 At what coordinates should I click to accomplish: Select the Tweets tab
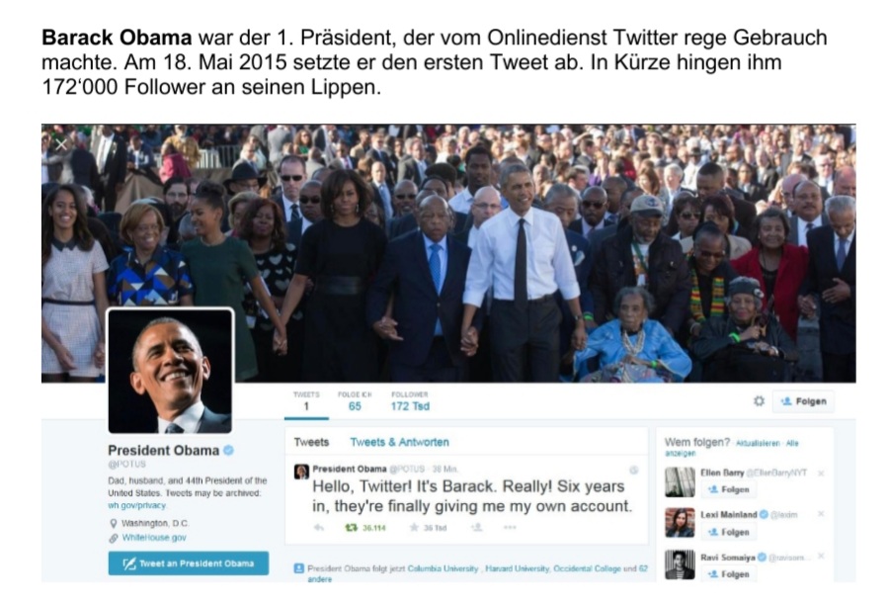coord(311,442)
